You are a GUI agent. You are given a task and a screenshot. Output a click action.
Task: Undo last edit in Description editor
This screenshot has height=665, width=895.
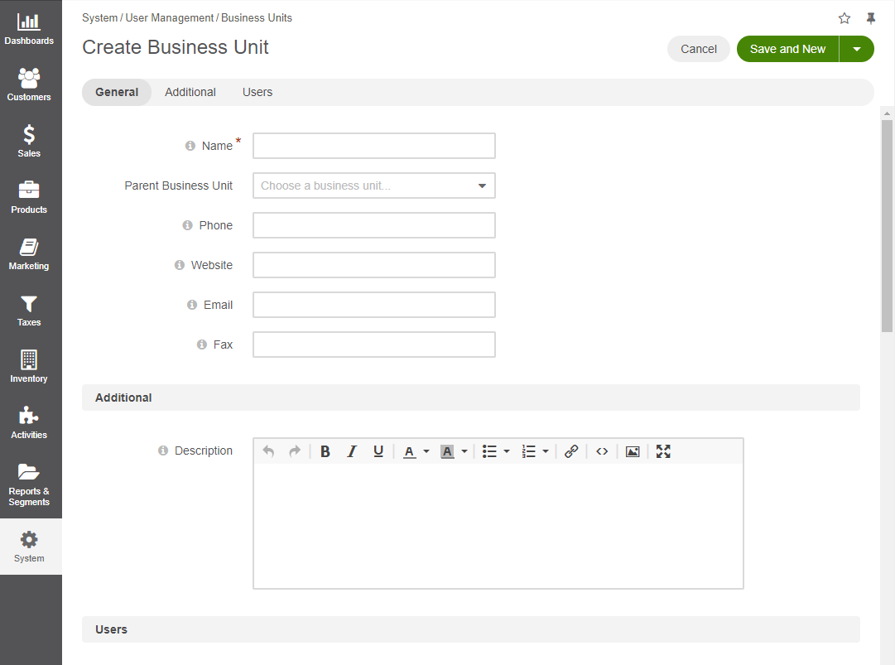coord(268,451)
